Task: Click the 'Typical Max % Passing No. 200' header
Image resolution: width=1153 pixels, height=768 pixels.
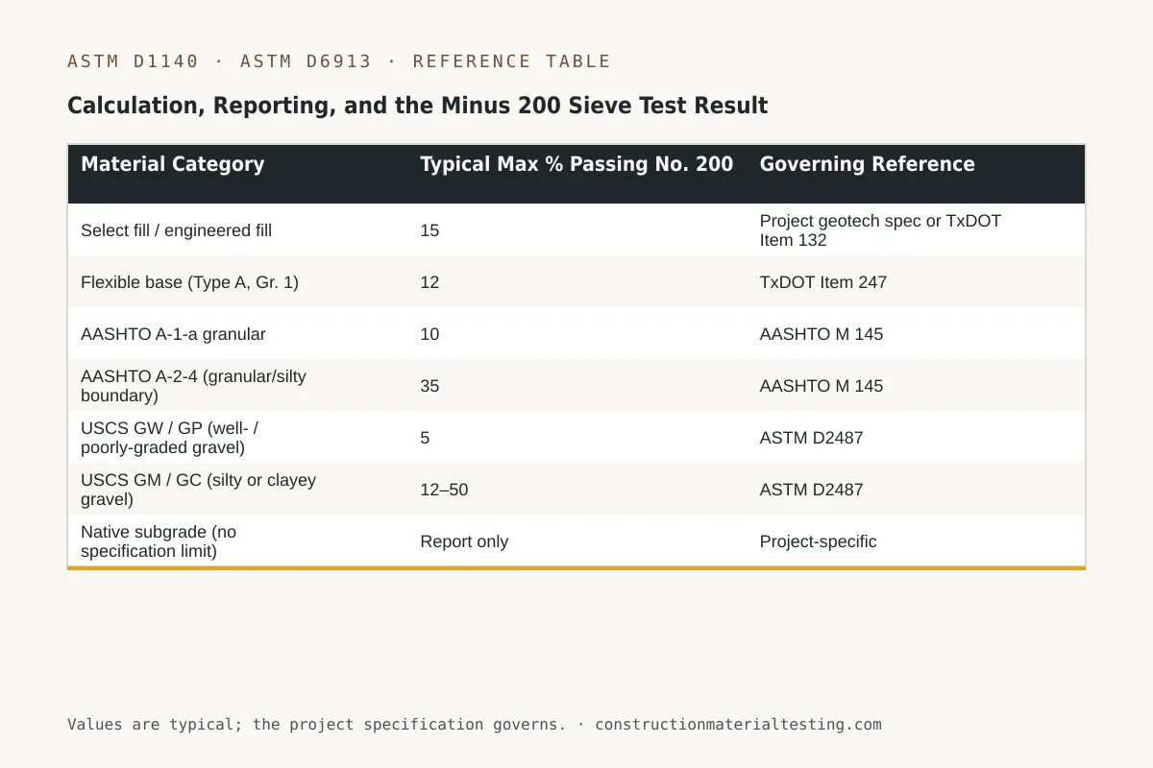Action: 576,164
